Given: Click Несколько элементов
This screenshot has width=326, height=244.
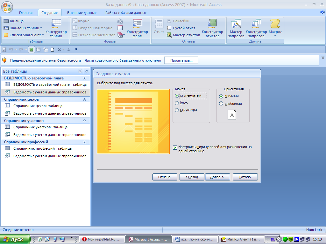Looking at the screenshot, I should (94, 35).
